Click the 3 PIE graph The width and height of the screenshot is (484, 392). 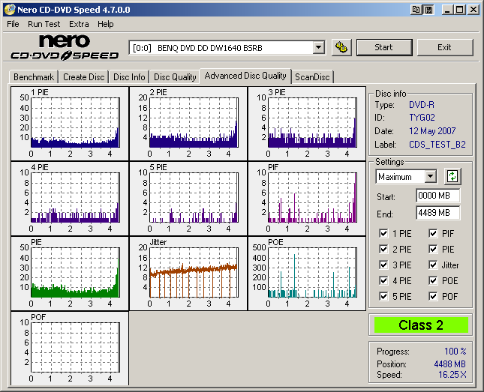coord(307,124)
